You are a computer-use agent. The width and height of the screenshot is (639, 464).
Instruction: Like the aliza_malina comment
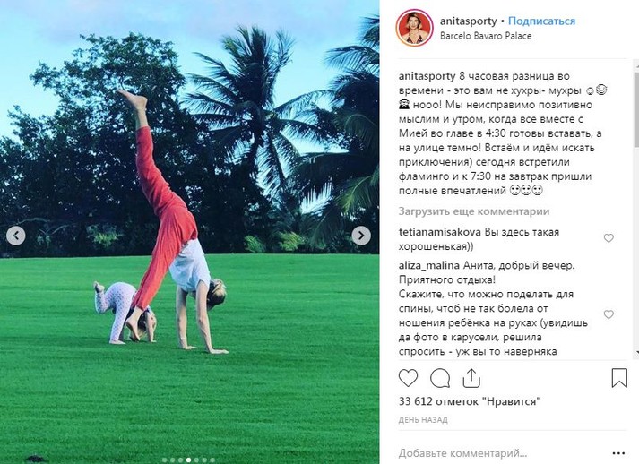[609, 314]
